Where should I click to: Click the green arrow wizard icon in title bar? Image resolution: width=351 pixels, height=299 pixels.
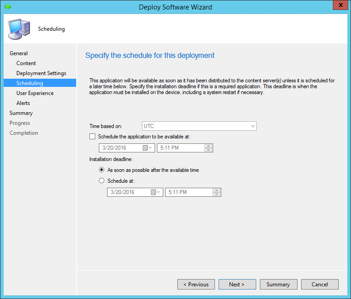pos(8,7)
